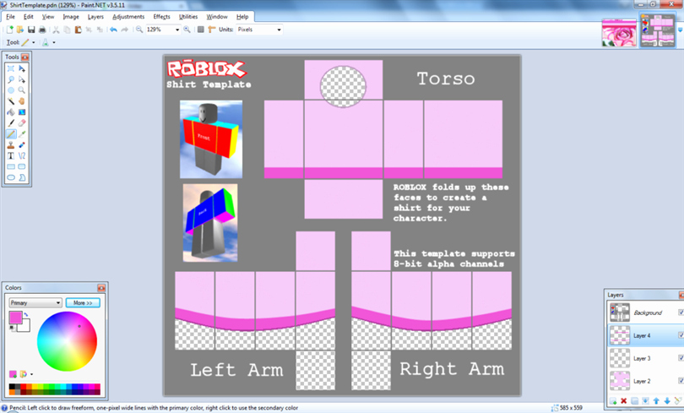Reset colors to black and white

pyautogui.click(x=12, y=328)
